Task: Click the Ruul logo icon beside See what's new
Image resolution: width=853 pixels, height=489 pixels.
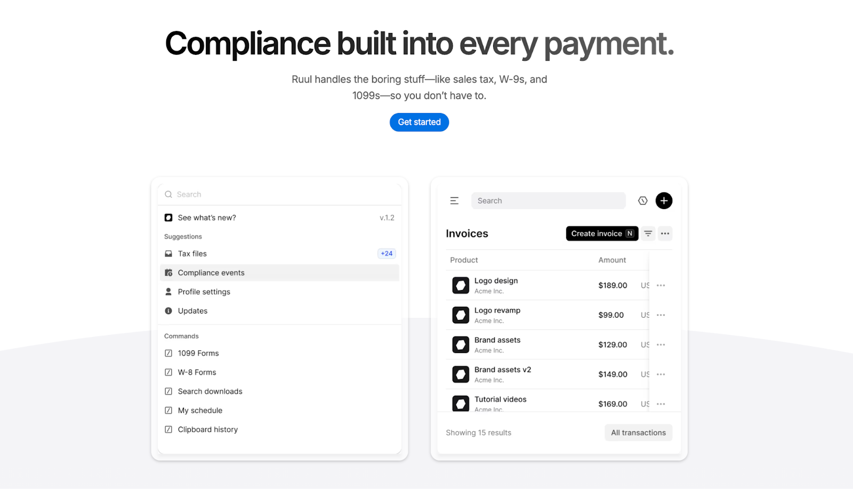Action: [168, 218]
